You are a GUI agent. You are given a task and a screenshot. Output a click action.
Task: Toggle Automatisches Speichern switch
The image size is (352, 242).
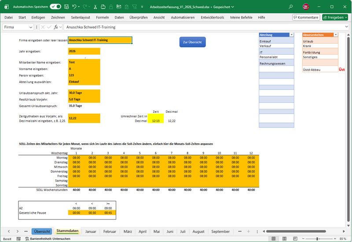[x=55, y=7]
